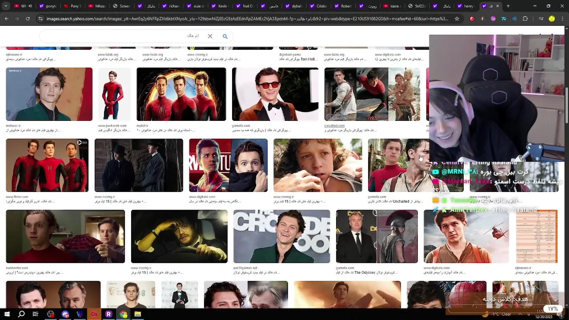The width and height of the screenshot is (569, 320).
Task: Click the page vertical scrollbar
Action: pos(566,105)
